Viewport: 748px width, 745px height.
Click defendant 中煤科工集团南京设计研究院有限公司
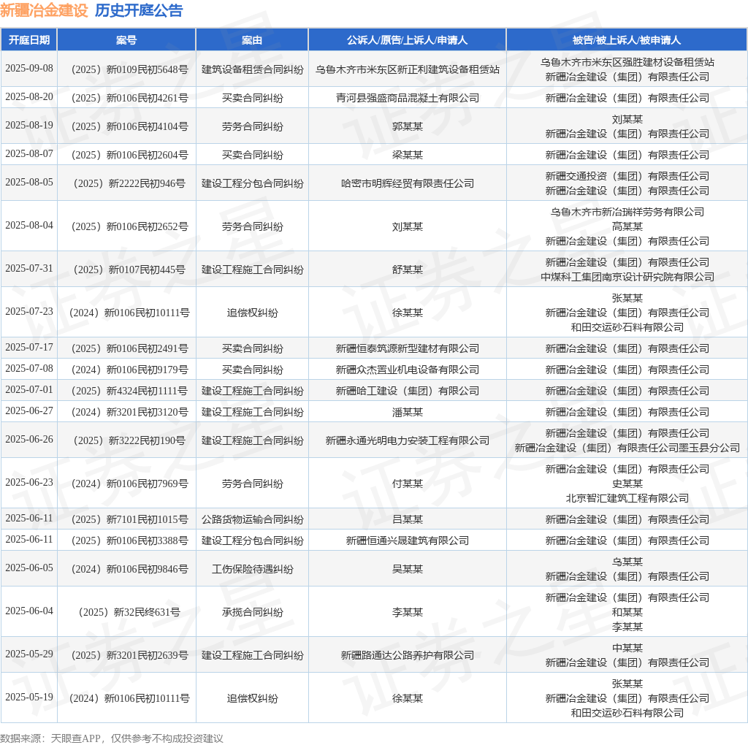point(627,277)
